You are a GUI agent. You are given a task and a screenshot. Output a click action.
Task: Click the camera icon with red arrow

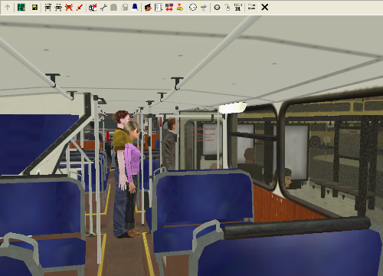93,8
